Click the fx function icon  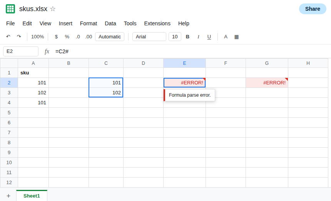(x=47, y=51)
